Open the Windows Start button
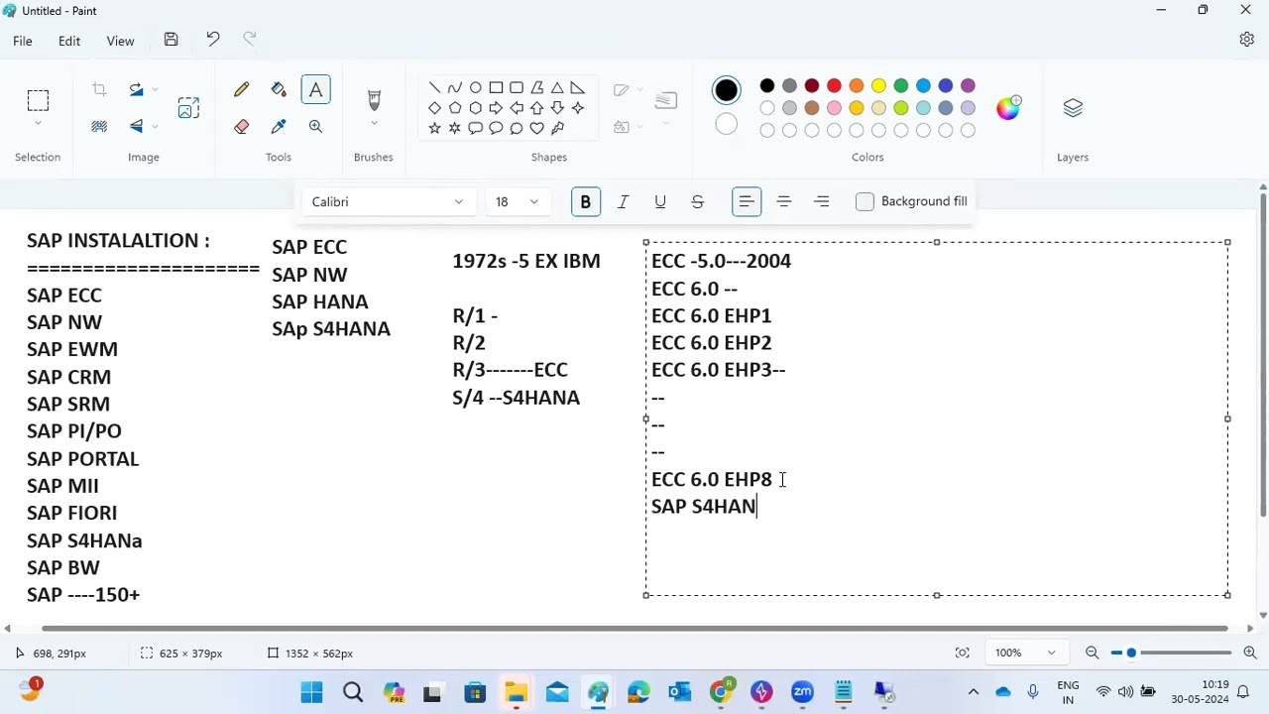 (x=311, y=692)
